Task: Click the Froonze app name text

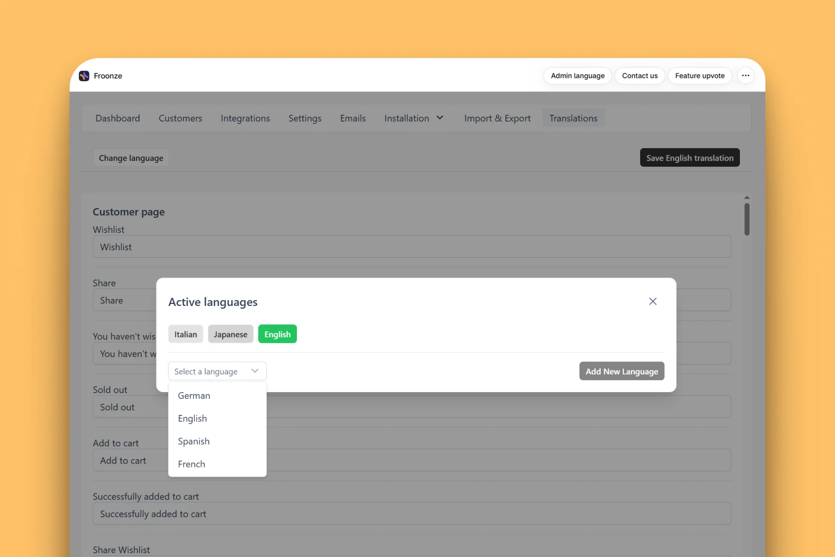Action: pos(108,76)
